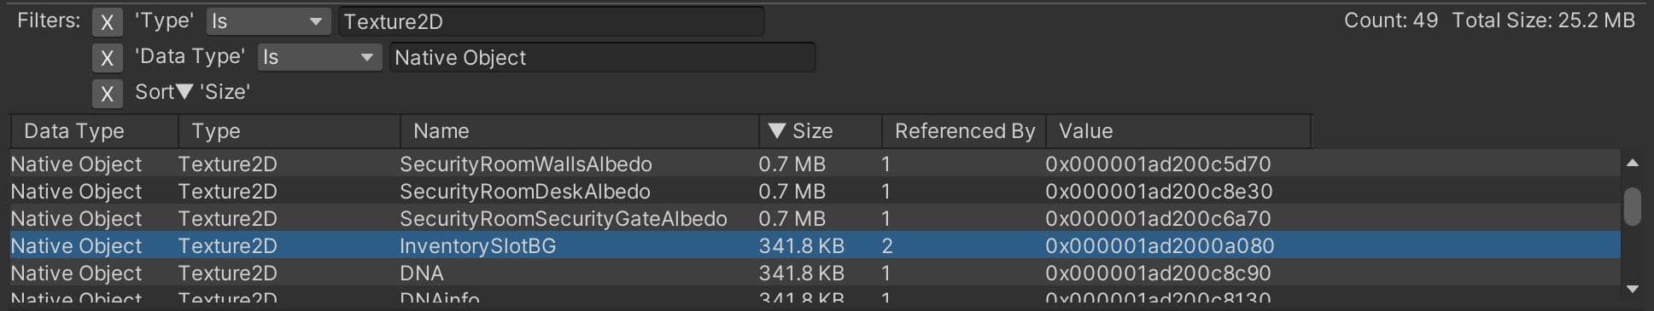The width and height of the screenshot is (1654, 311).
Task: Click the Native Object filter value field
Action: [x=603, y=58]
